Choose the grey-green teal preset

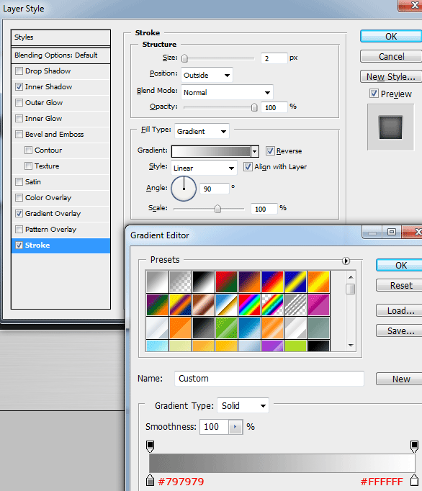(318, 328)
